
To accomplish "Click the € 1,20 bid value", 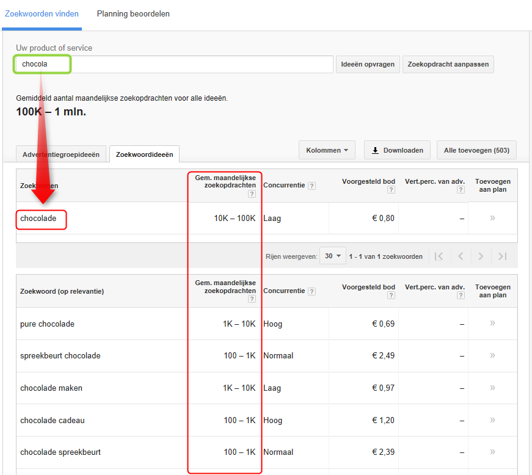I will [384, 421].
